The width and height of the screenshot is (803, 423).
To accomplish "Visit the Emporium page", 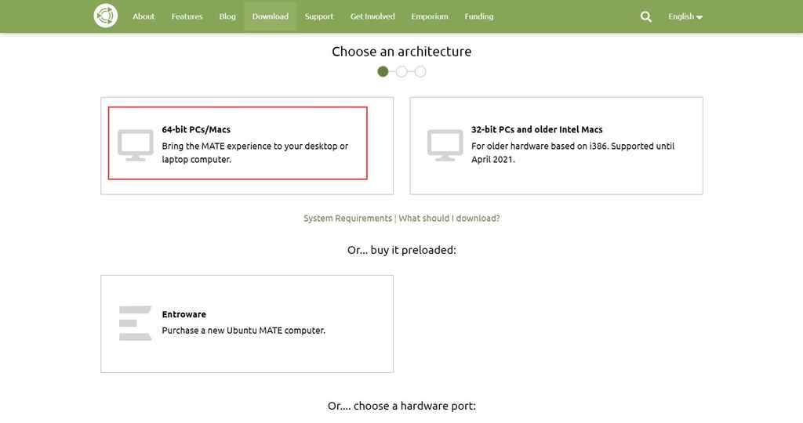I will pyautogui.click(x=430, y=16).
